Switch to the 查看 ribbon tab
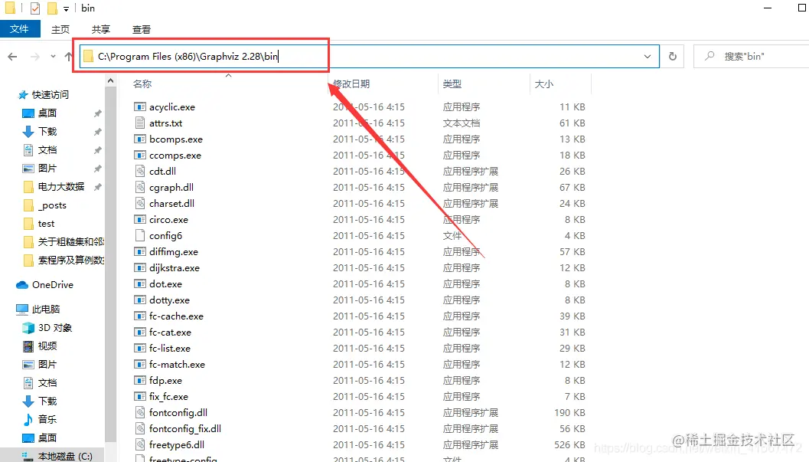Viewport: 809px width, 462px height. coord(142,29)
